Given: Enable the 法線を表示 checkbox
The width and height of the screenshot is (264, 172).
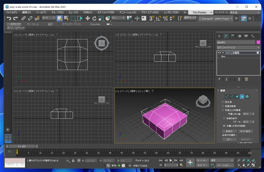Looking at the screenshot, I should pos(224,118).
